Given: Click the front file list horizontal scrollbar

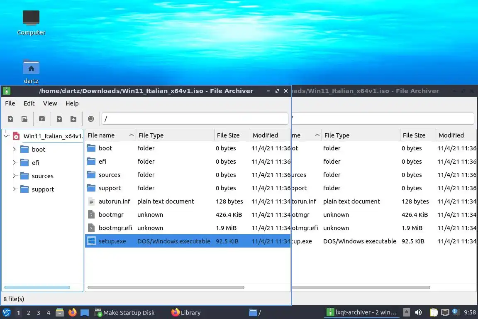Looking at the screenshot, I should click(166, 287).
